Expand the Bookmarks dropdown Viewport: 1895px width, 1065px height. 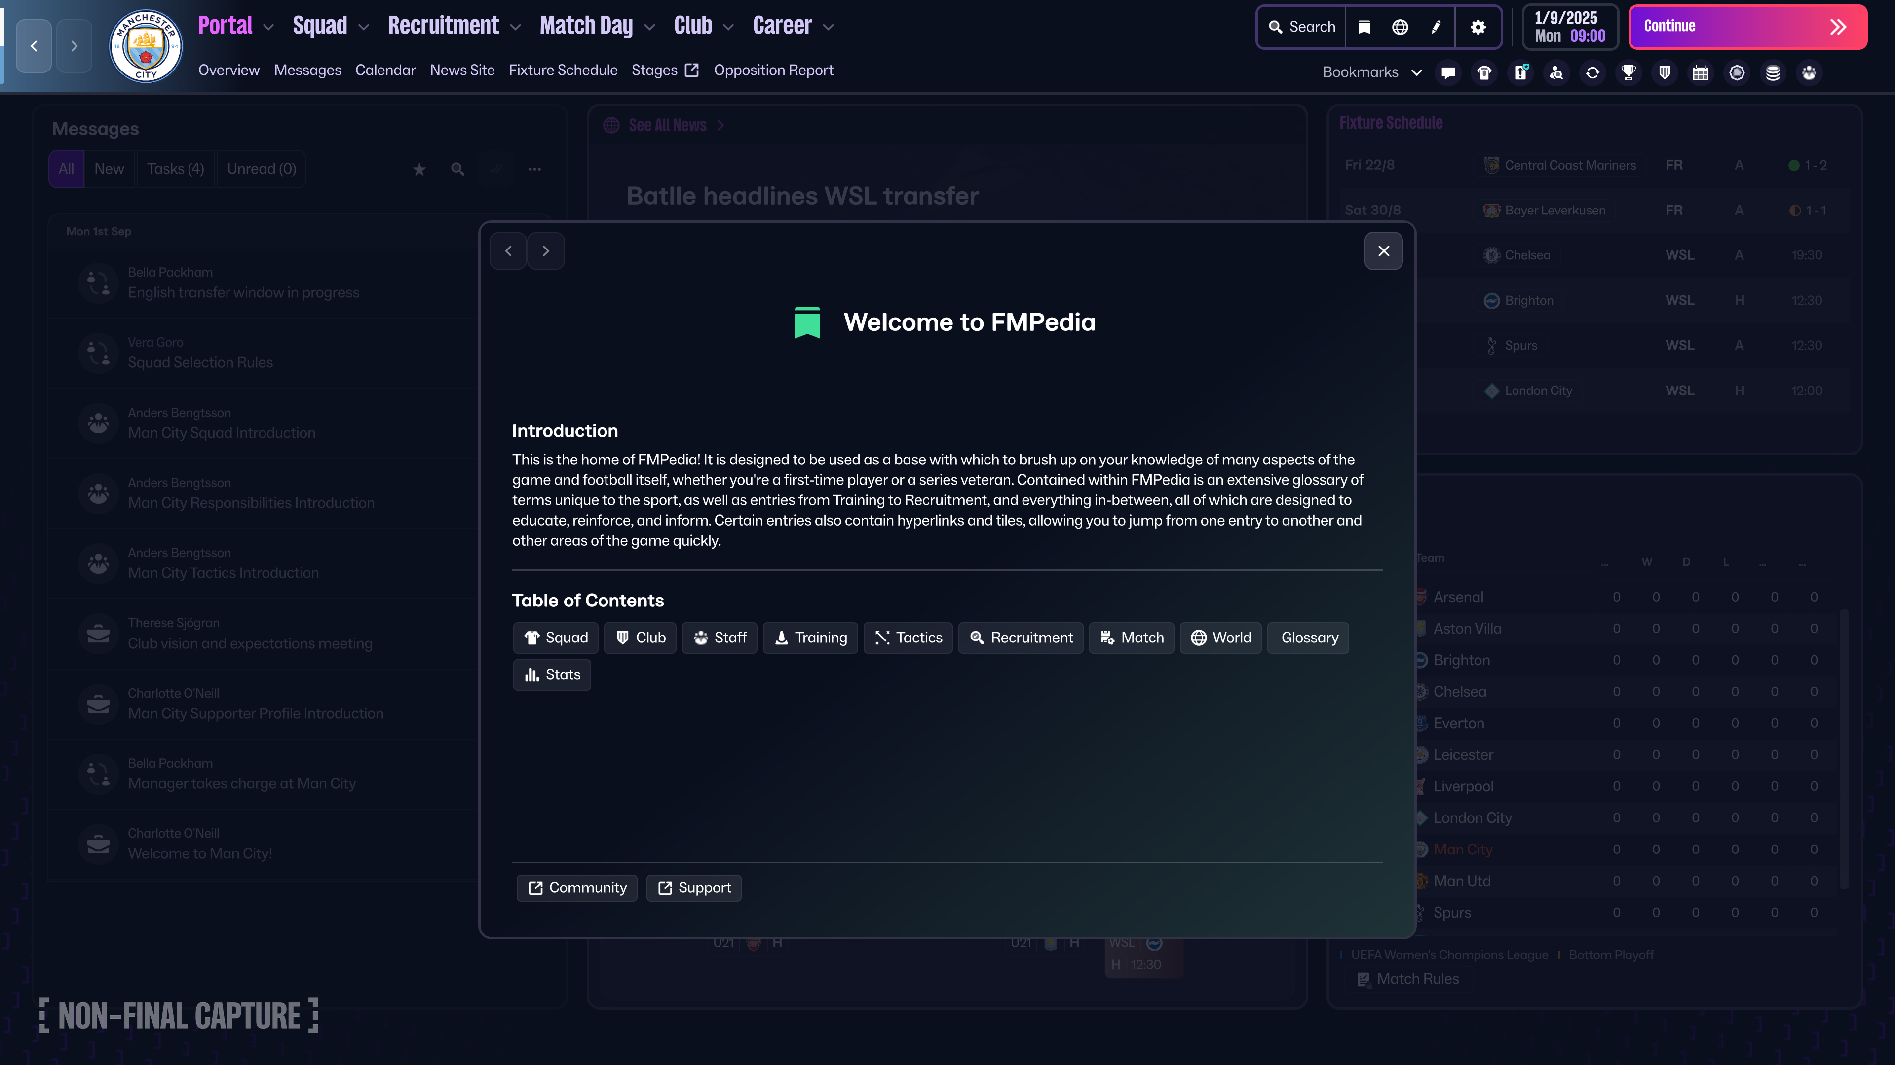1371,73
